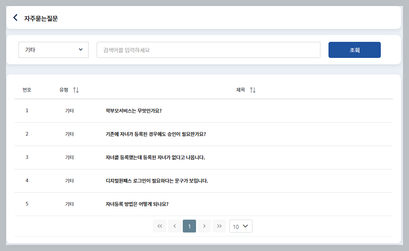
Task: Go to previous page with the left chevron
Action: tap(174, 226)
